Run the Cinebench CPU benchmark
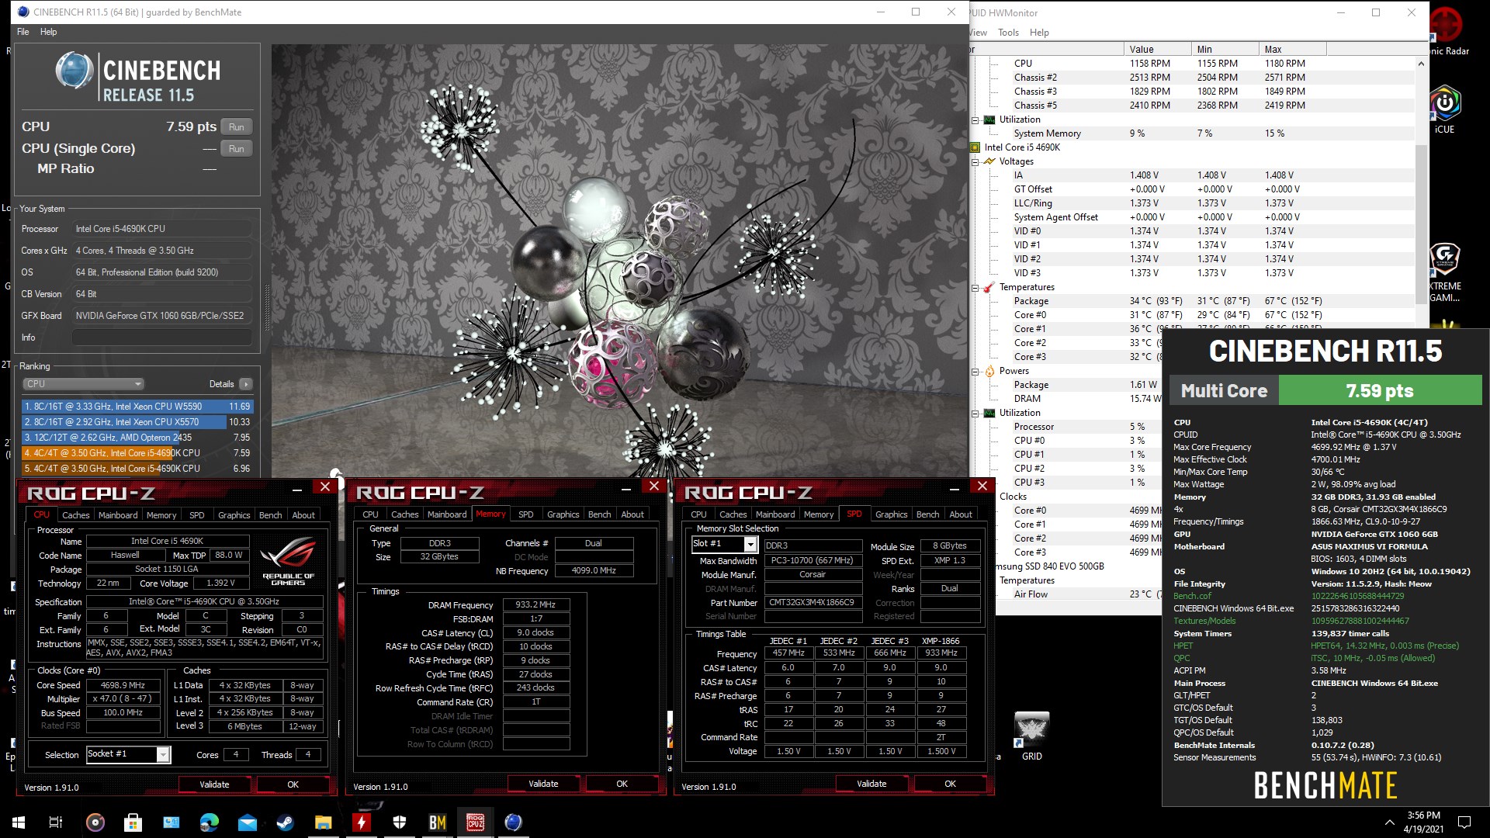Screen dimensions: 1490x838 tap(237, 127)
